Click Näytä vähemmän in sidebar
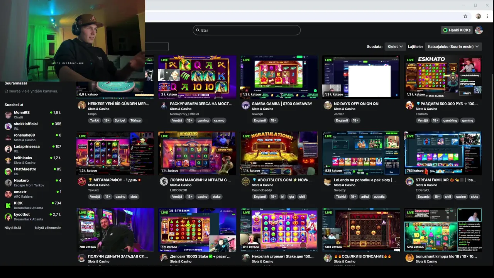Image resolution: width=494 pixels, height=278 pixels. pos(48,228)
